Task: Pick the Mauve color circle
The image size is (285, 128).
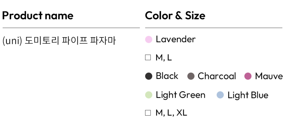Action: pos(248,76)
